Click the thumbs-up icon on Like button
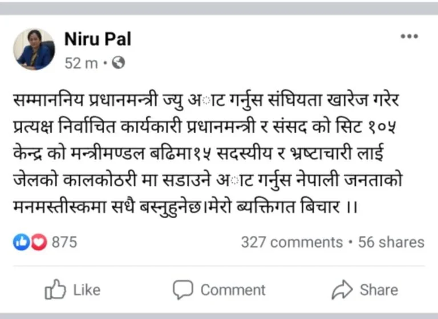This screenshot has width=438, height=319. click(55, 290)
